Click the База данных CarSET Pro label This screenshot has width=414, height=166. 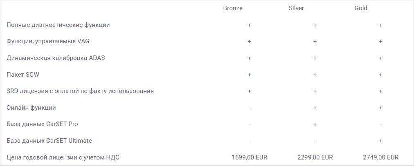pos(42,124)
